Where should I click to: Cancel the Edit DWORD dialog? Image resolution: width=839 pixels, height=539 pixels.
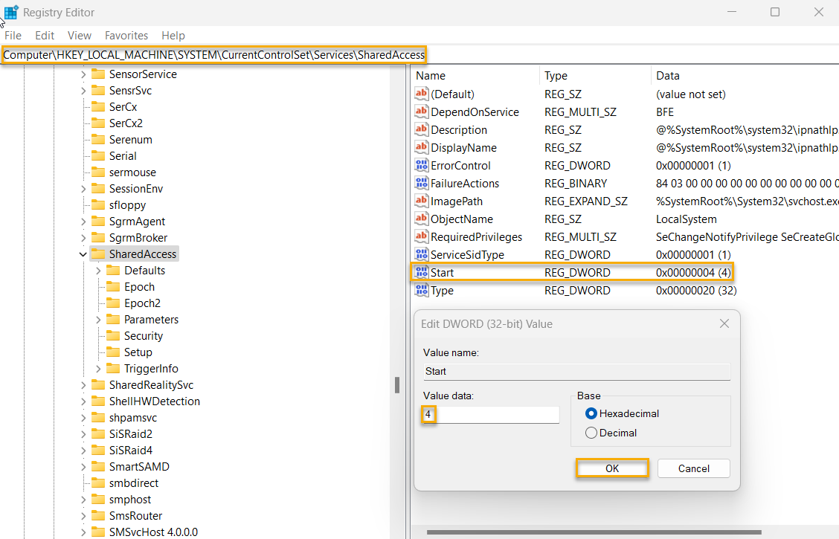coord(693,468)
